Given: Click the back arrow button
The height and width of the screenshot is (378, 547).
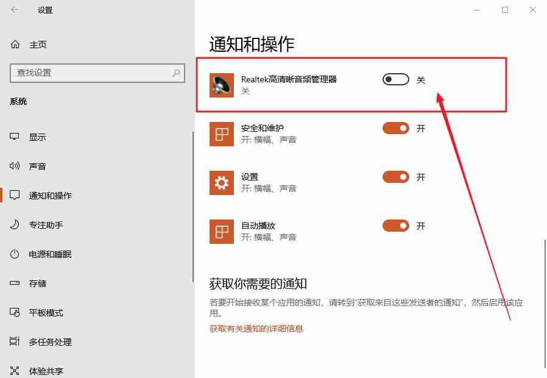Looking at the screenshot, I should point(13,10).
